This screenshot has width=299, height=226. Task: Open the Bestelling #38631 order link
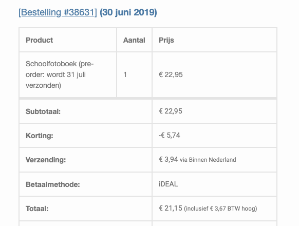[58, 12]
